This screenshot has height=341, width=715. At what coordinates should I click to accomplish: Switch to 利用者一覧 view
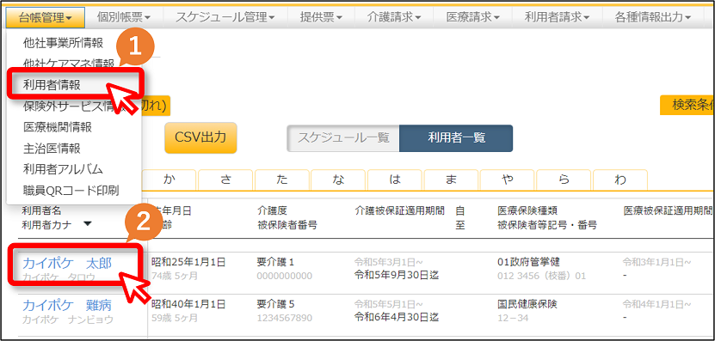click(456, 138)
